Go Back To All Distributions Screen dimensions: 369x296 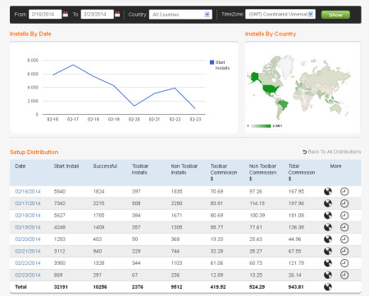click(x=332, y=152)
